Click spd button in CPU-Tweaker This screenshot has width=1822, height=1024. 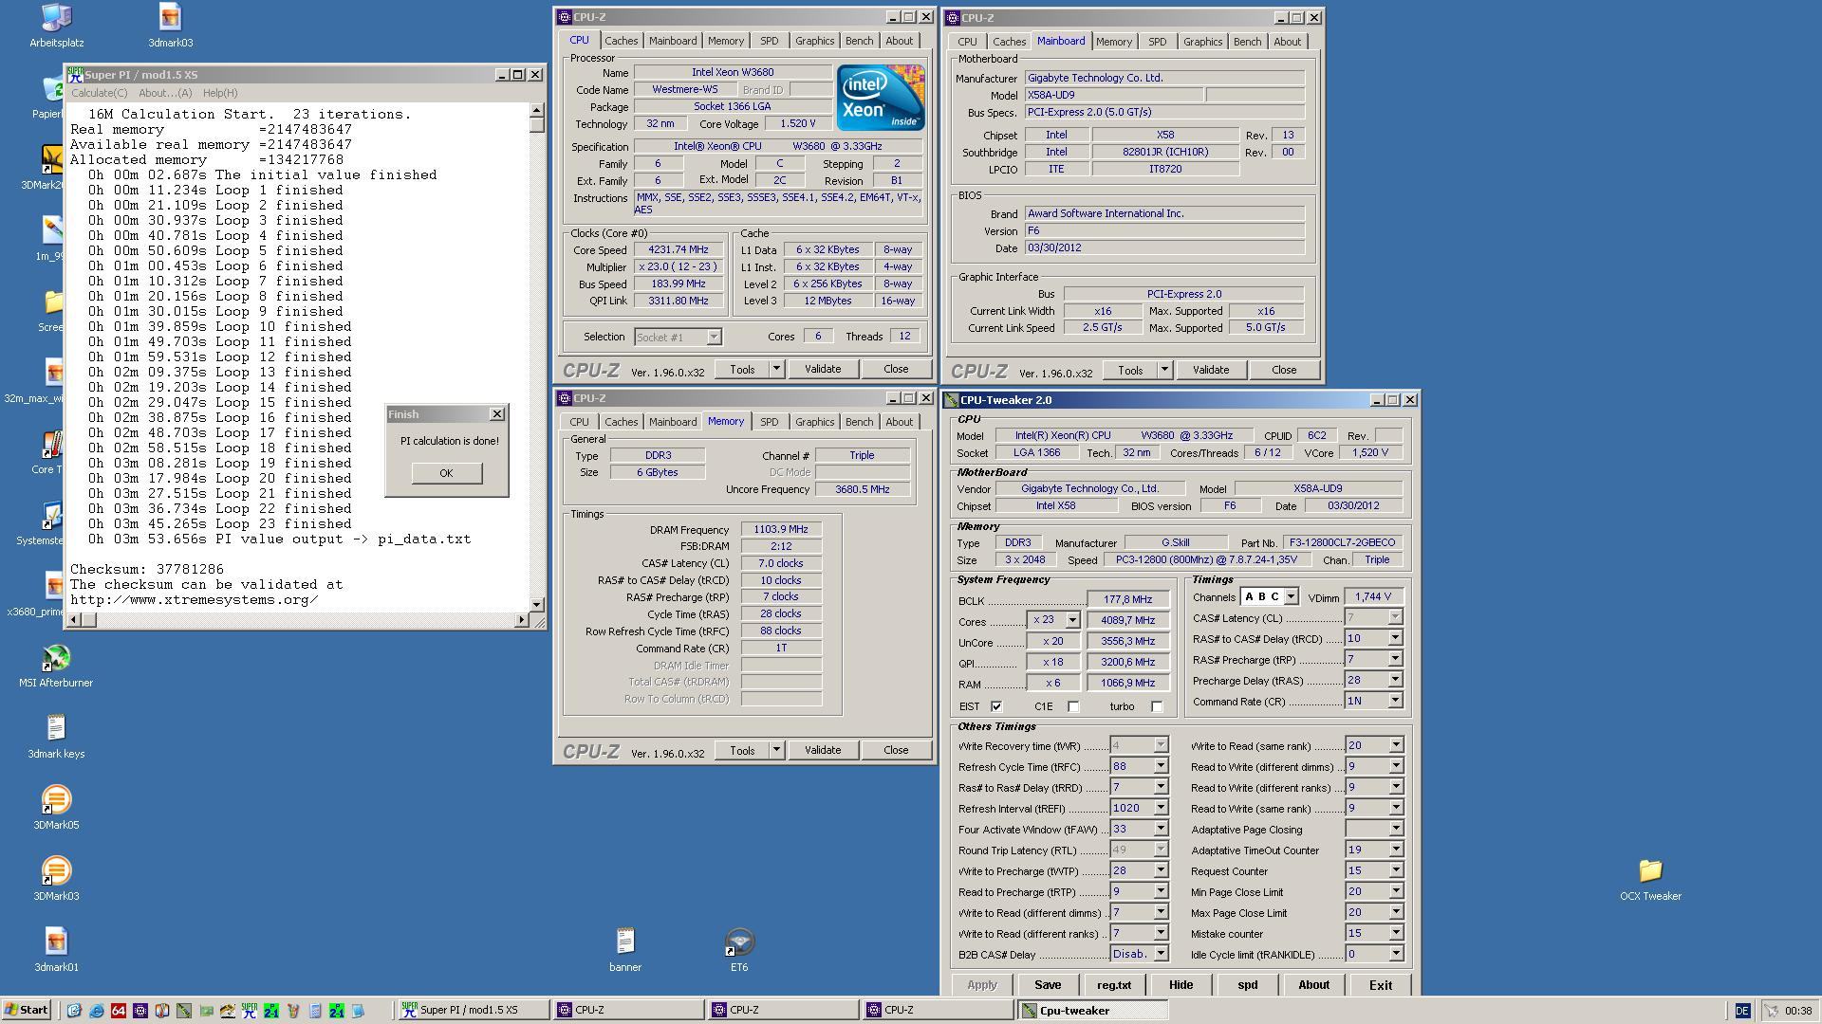pyautogui.click(x=1247, y=985)
